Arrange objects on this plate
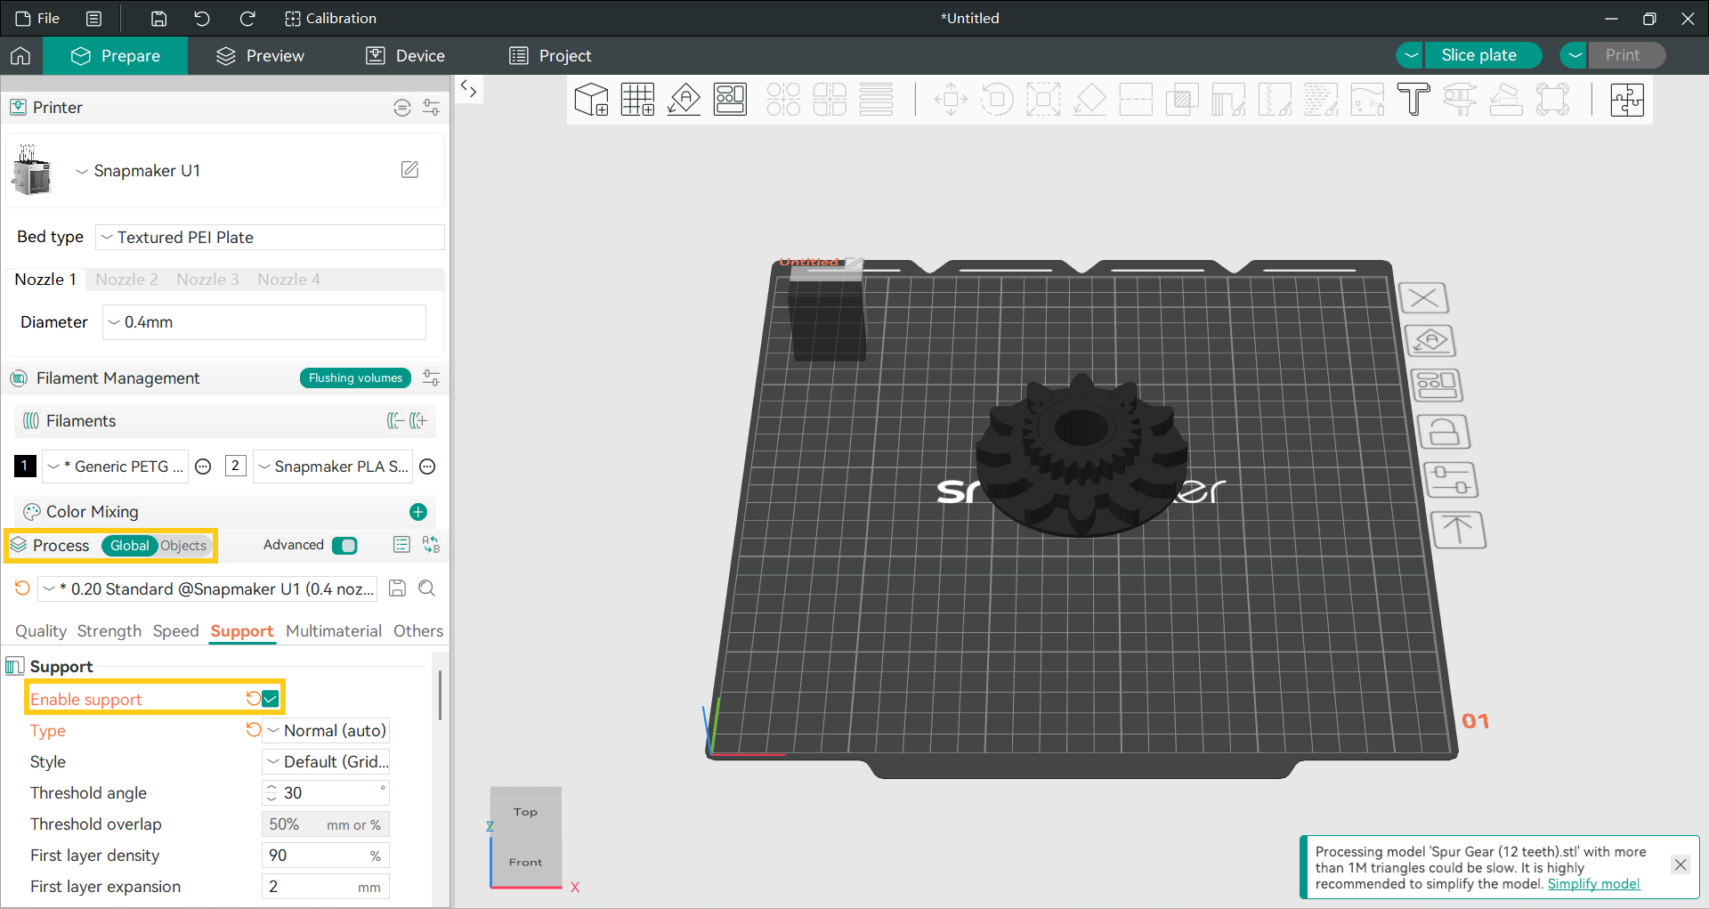Viewport: 1709px width, 909px height. [x=1437, y=386]
